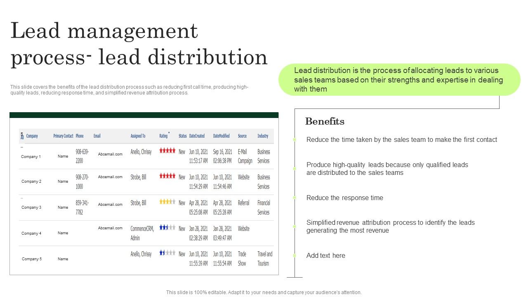Click the yellow star rating for Company 3
Image resolution: width=528 pixels, height=297 pixels.
click(167, 202)
